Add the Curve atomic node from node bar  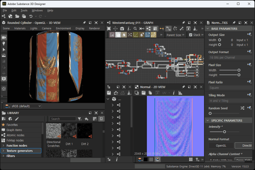pos(136,35)
